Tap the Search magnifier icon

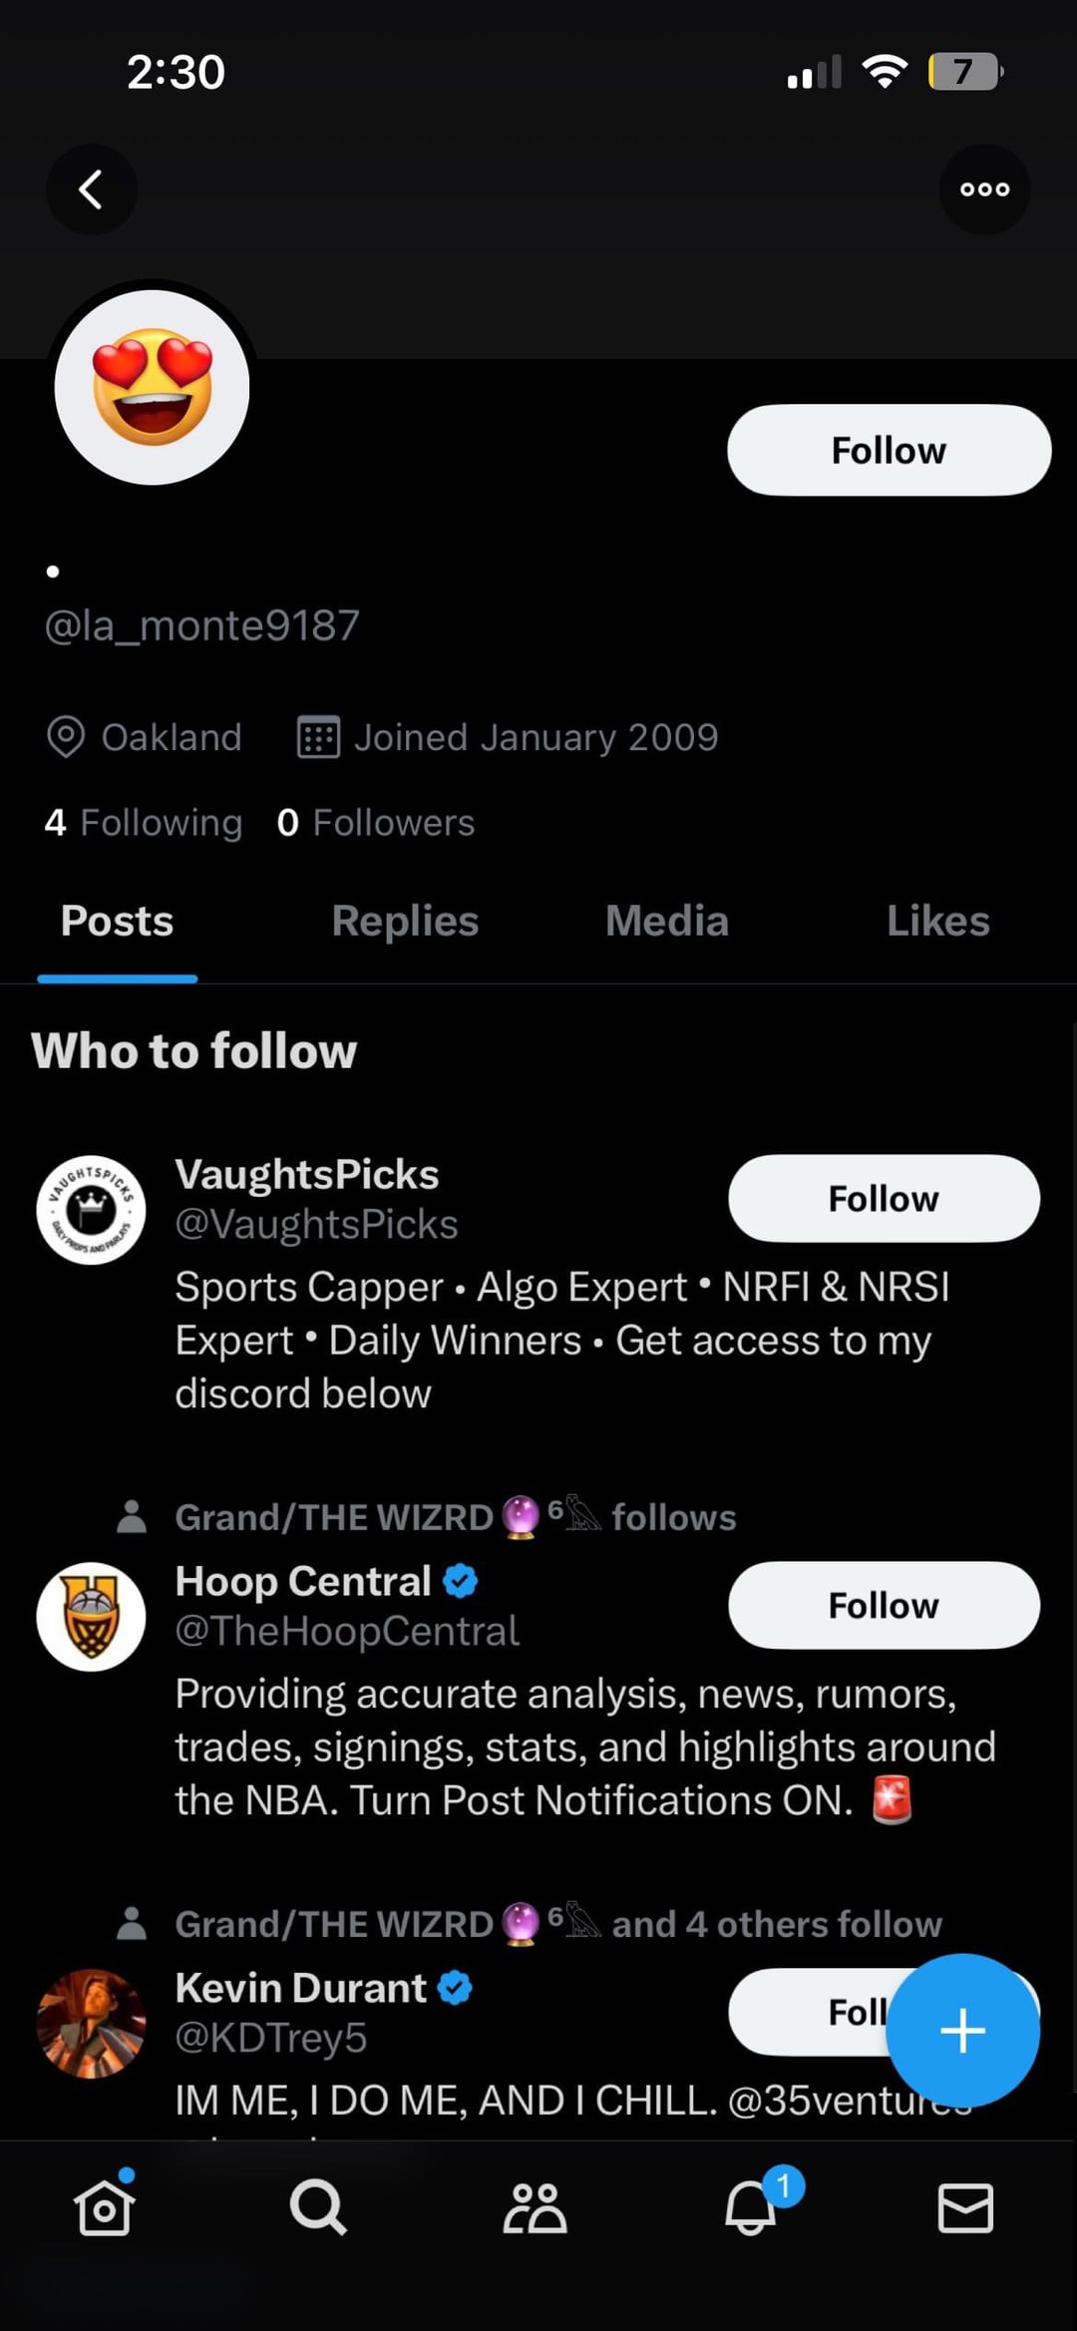pos(318,2206)
